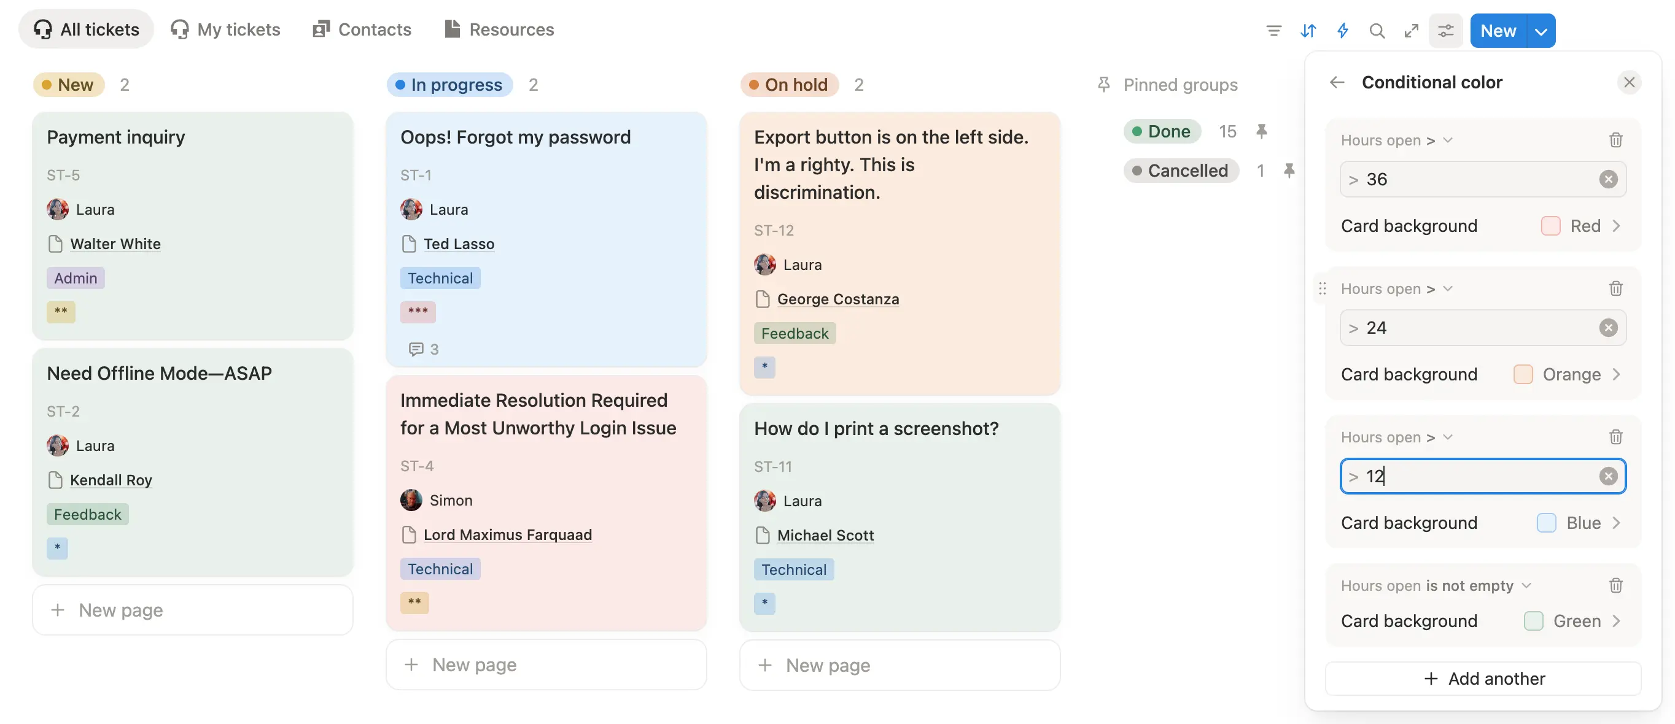Unpin the Cancelled group
This screenshot has height=724, width=1675.
[1289, 171]
